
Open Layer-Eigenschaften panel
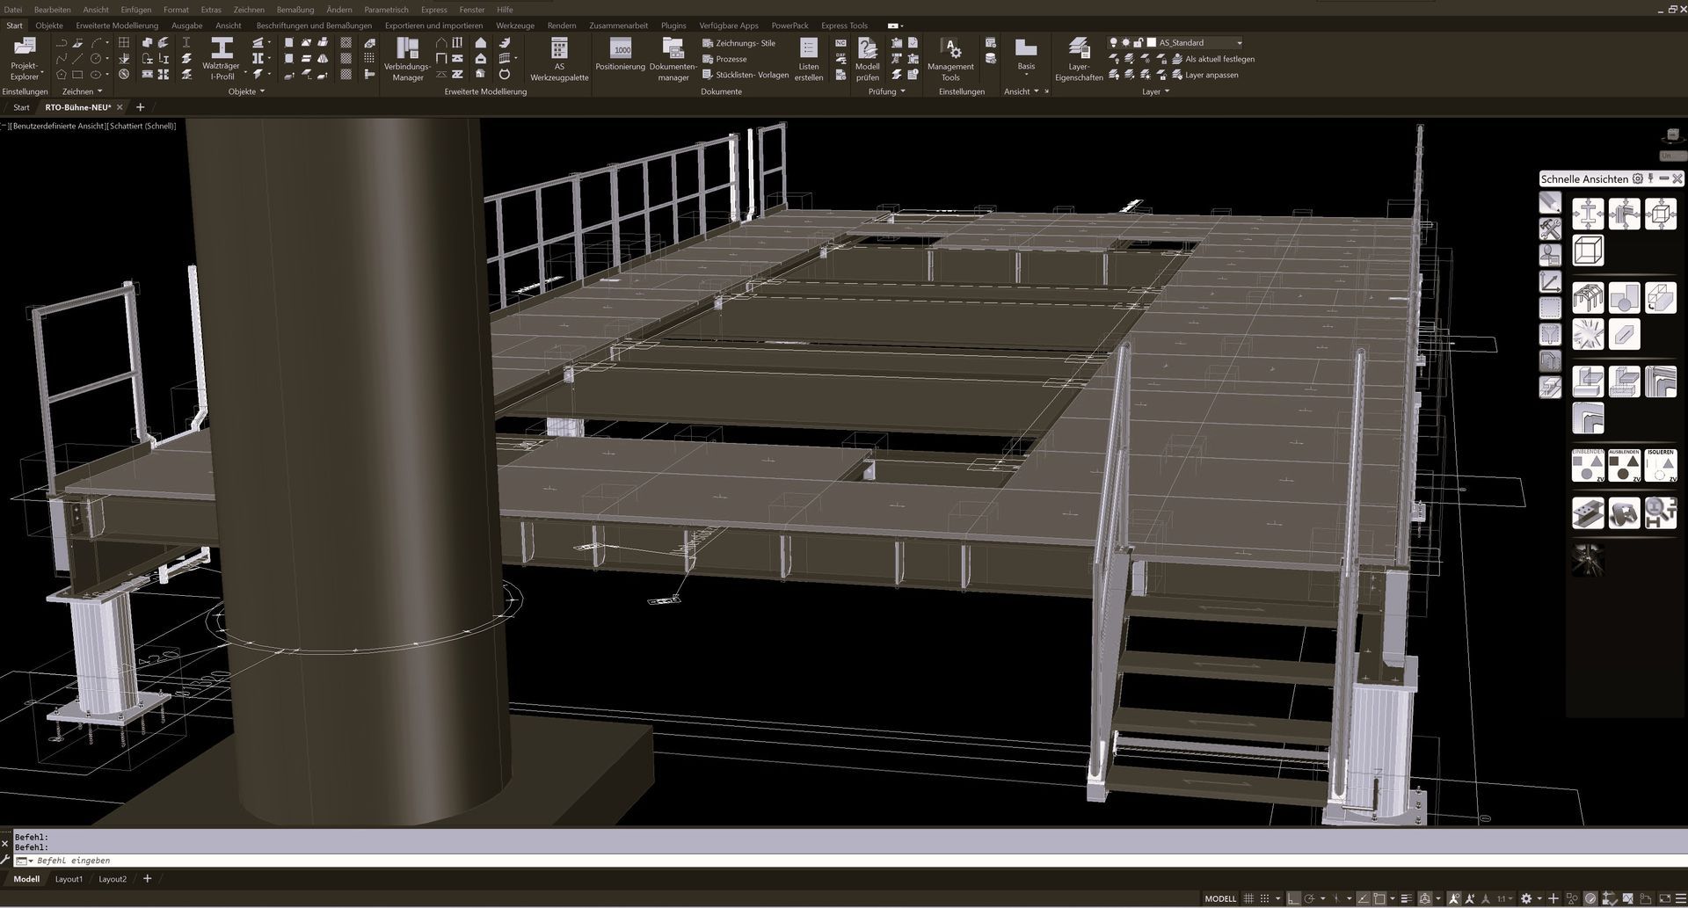1079,58
